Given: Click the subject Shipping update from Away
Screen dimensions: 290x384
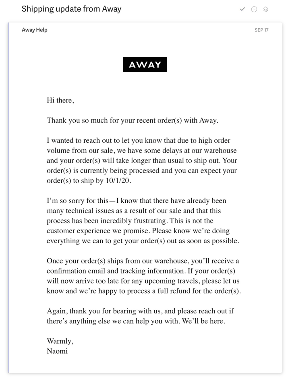Looking at the screenshot, I should tap(71, 8).
